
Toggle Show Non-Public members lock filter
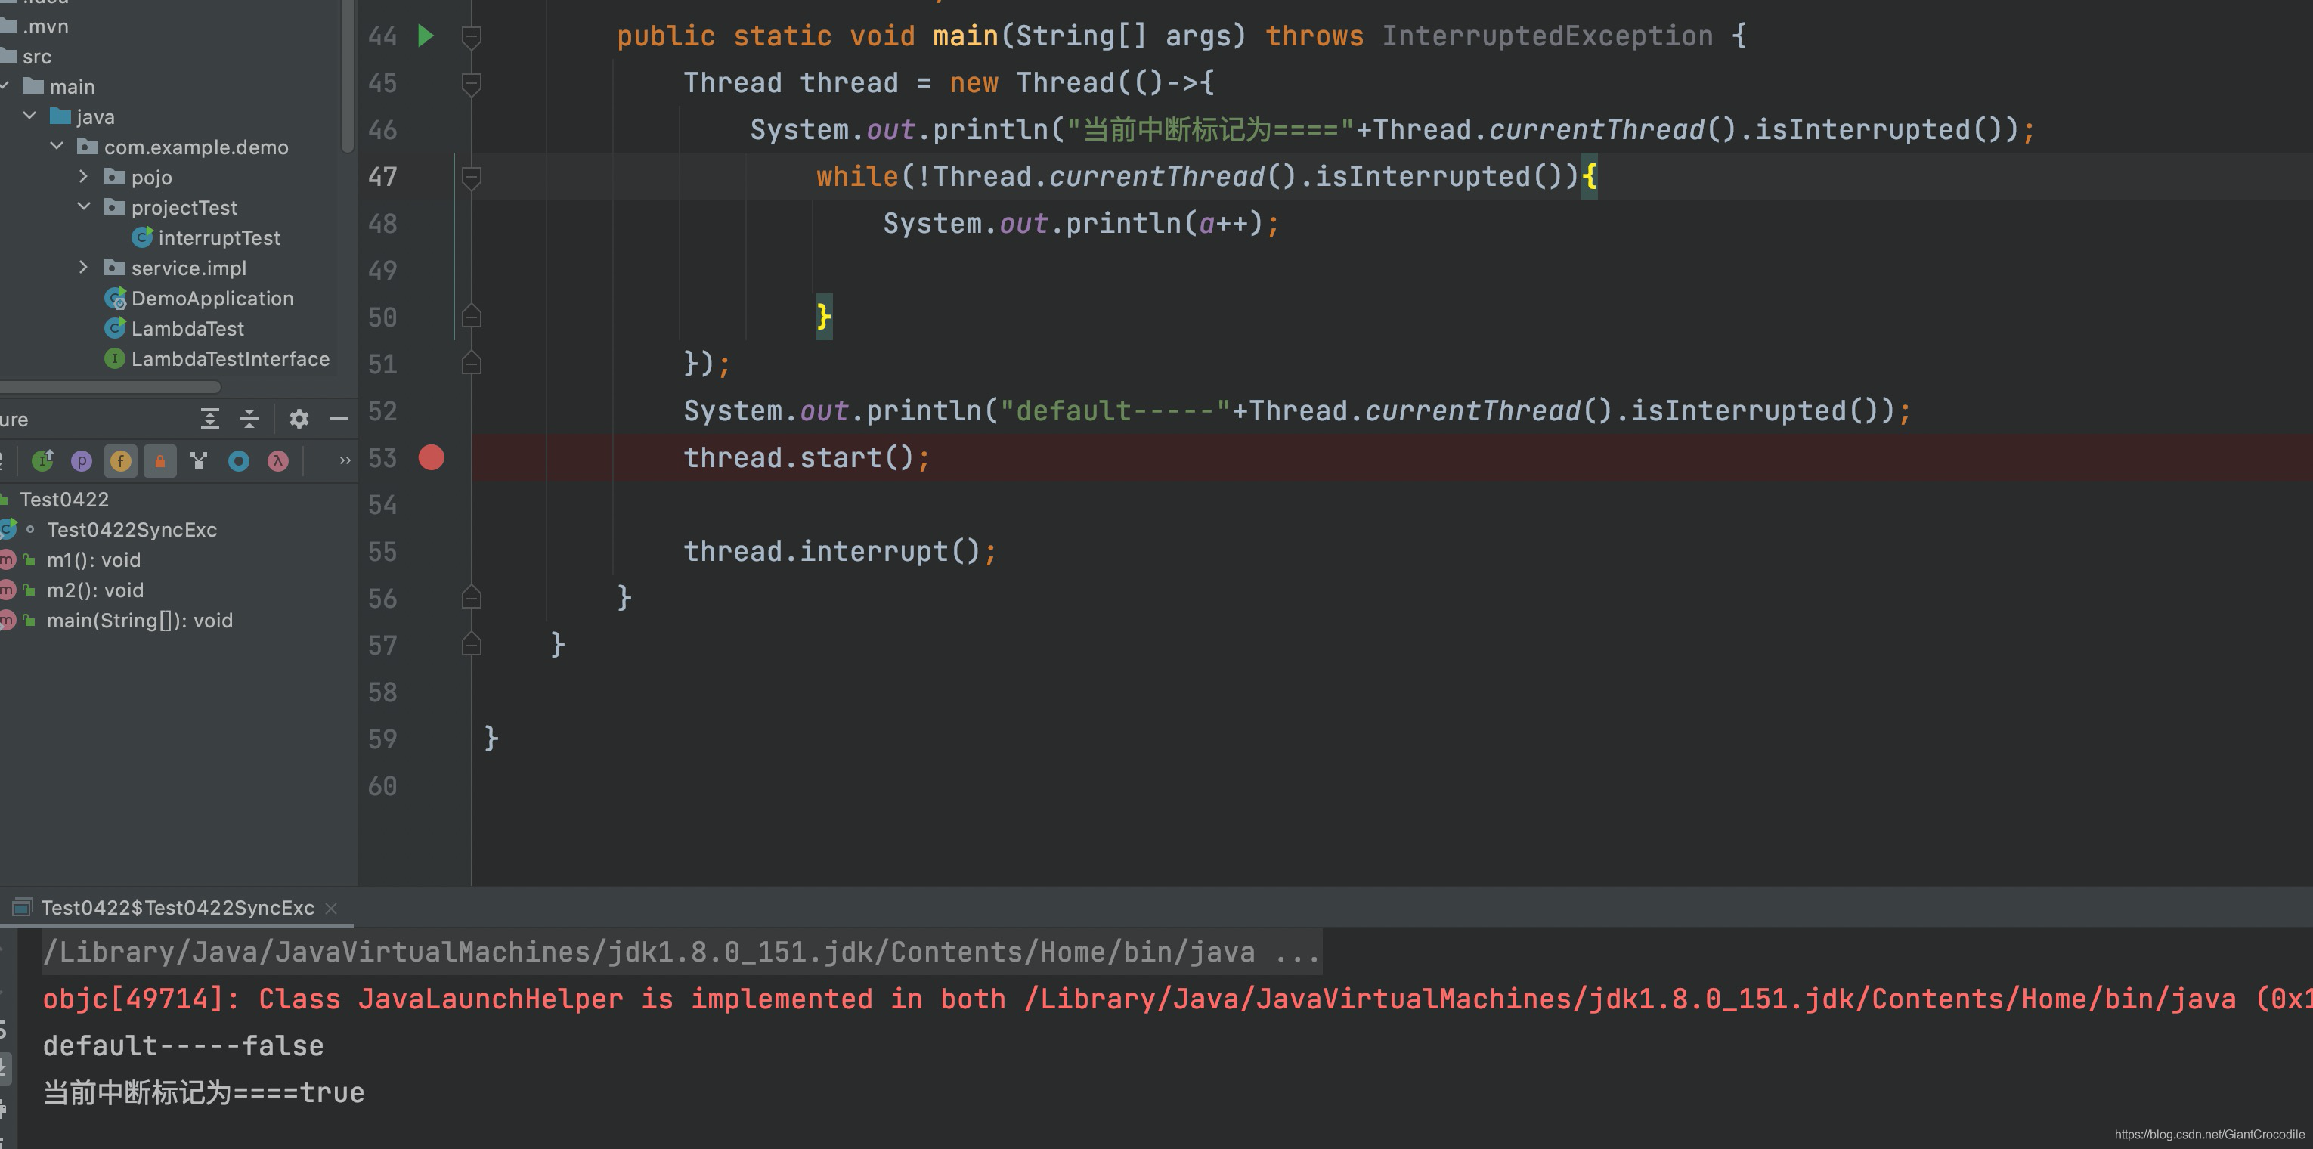point(159,460)
